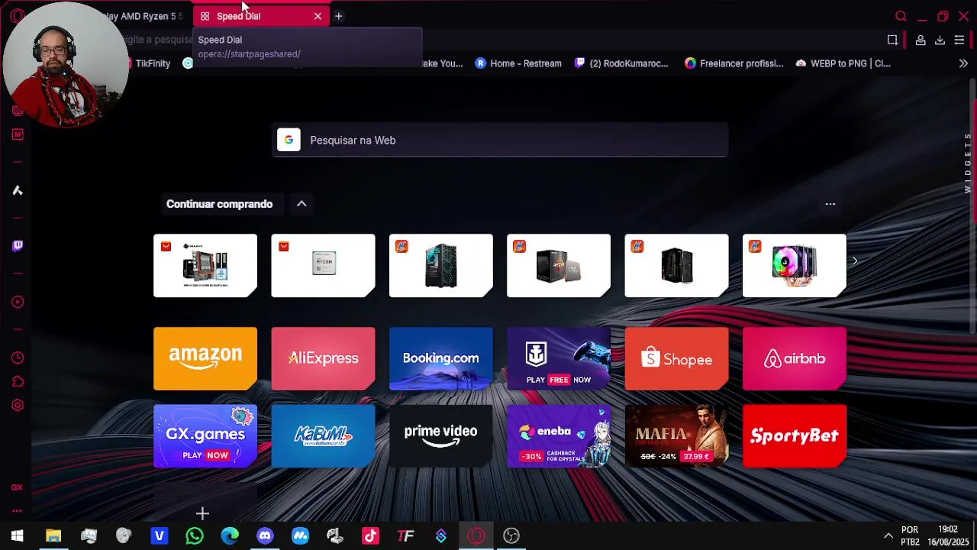Open the World of Warships Play Free tile
977x550 pixels.
(559, 358)
